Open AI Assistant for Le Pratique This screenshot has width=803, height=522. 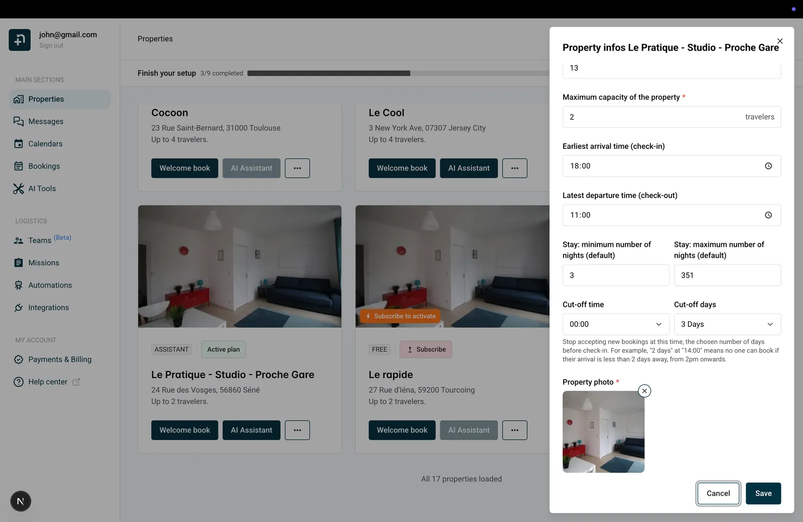tap(251, 430)
